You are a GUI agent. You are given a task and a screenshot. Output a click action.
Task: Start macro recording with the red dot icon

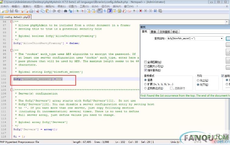click(141, 11)
